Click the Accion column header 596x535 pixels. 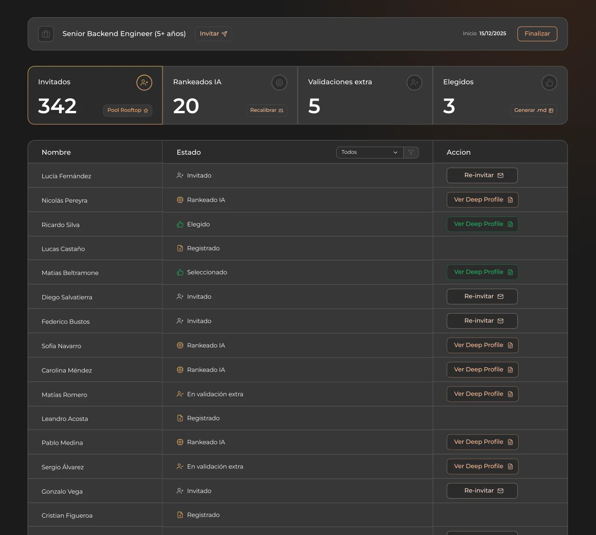tap(459, 152)
